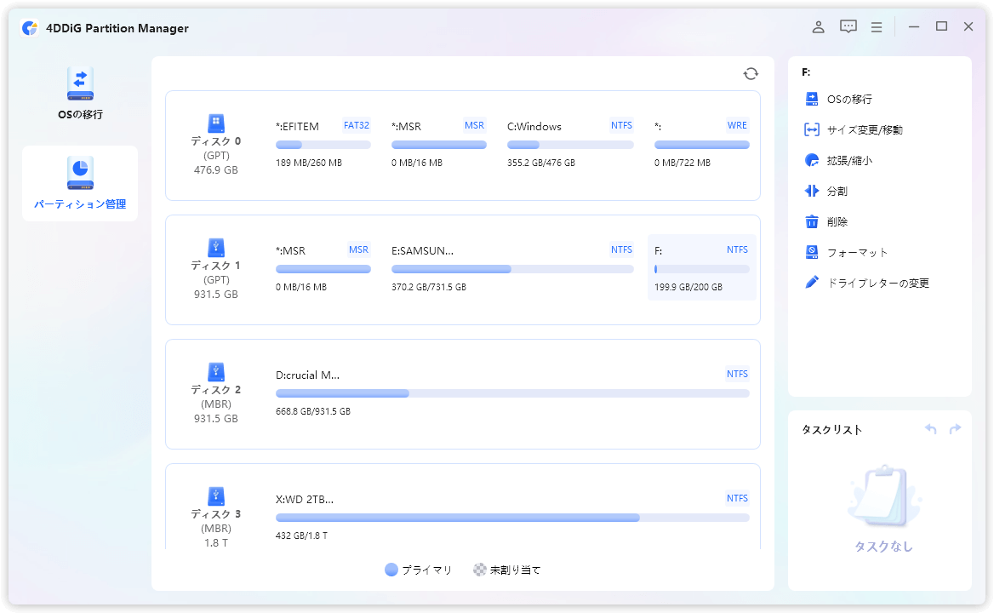Choose サイズ変更/移動 action

[865, 130]
